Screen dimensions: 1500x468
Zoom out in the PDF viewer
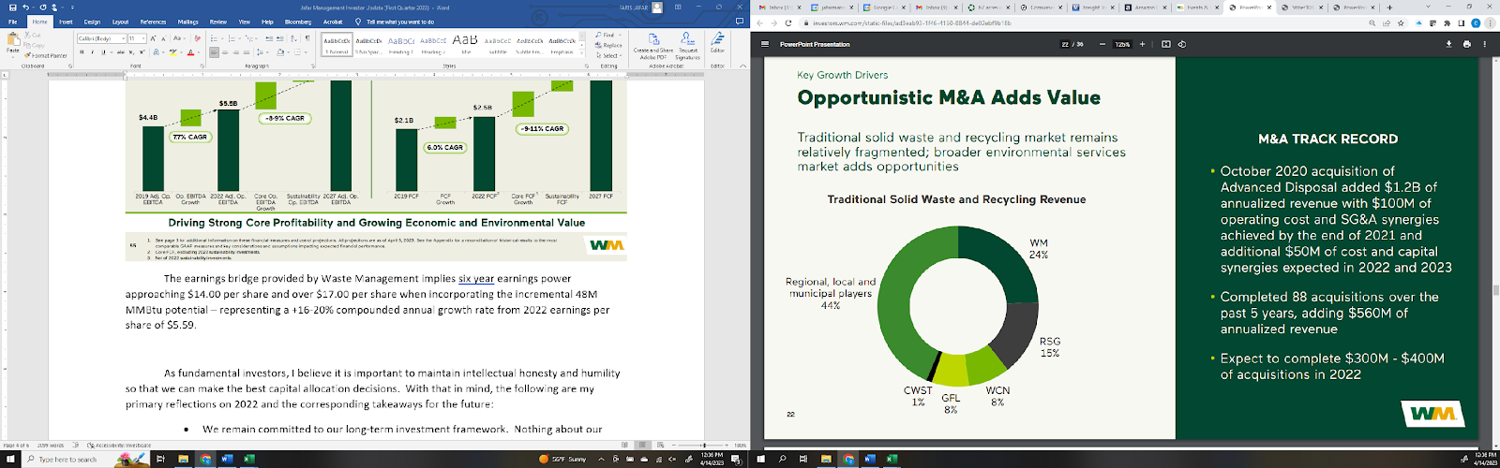[x=1102, y=44]
